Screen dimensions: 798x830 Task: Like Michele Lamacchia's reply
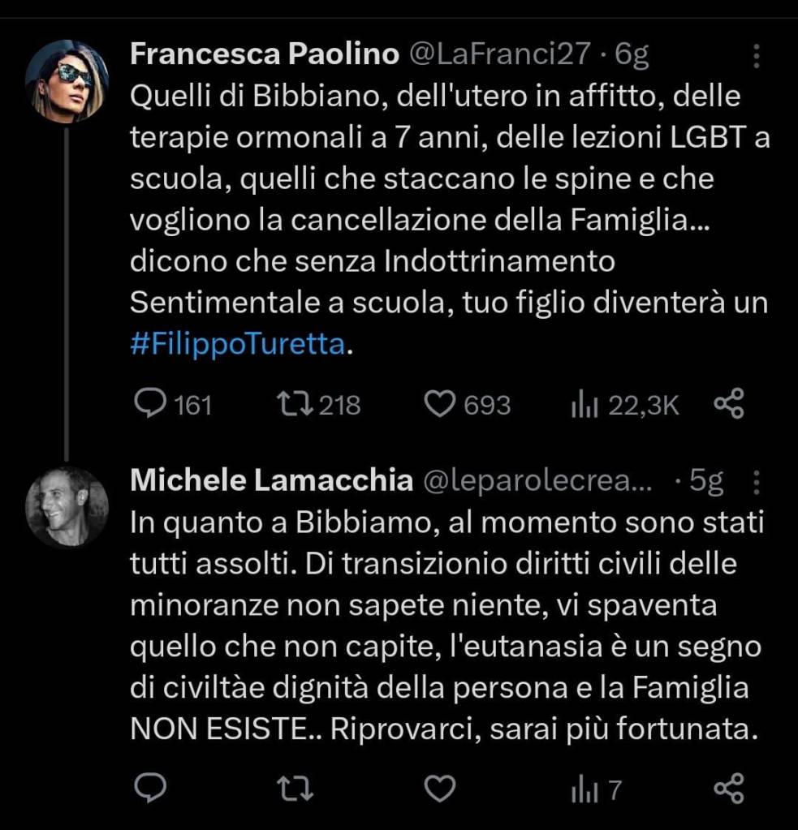tap(441, 787)
